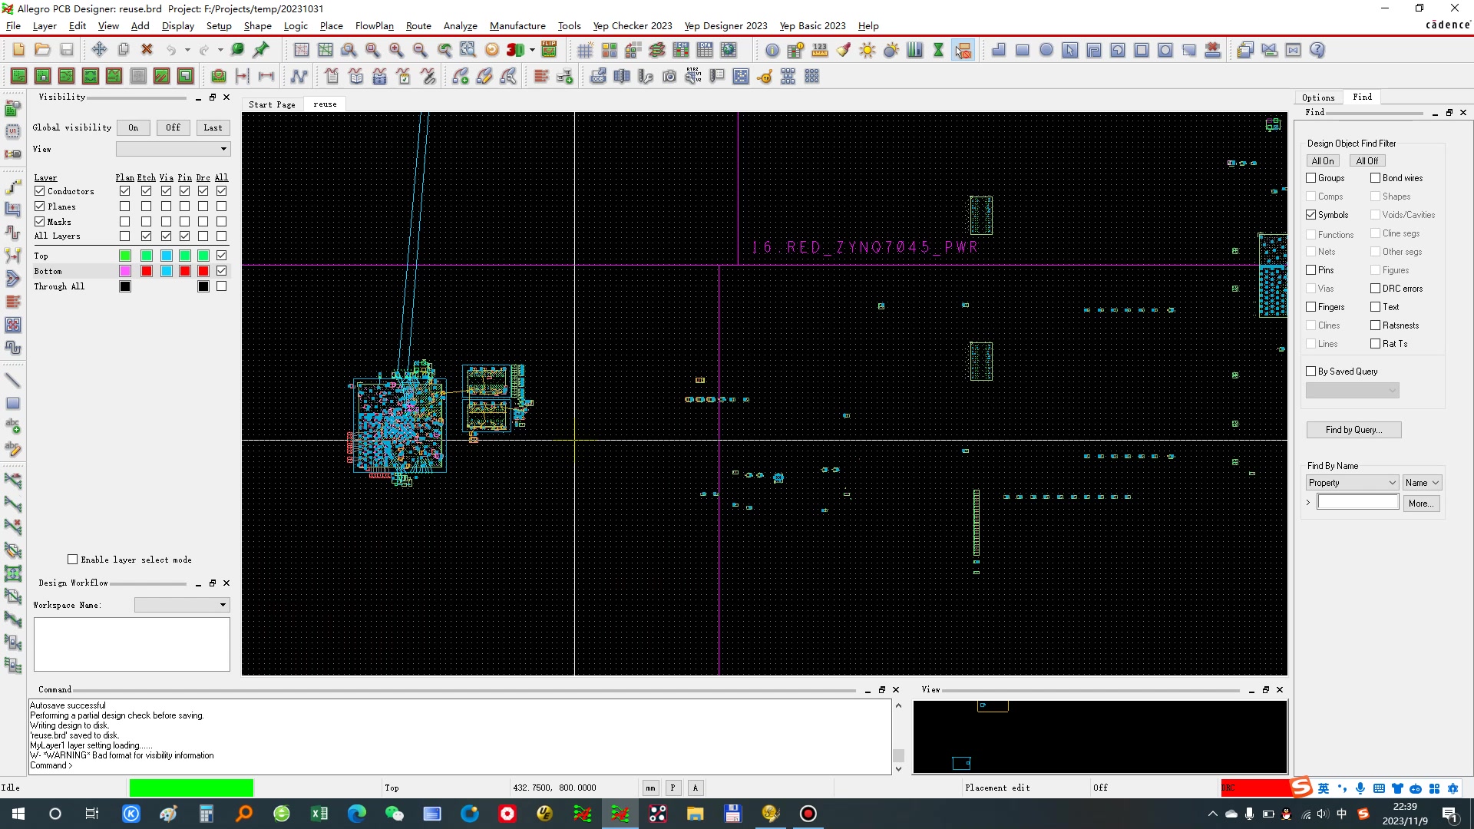Expand the Workspace Name dropdown

coord(182,605)
